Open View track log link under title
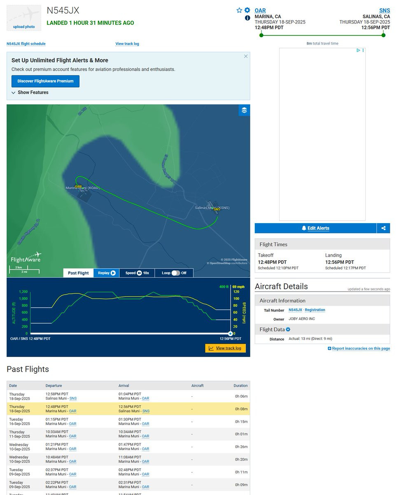 click(x=127, y=44)
